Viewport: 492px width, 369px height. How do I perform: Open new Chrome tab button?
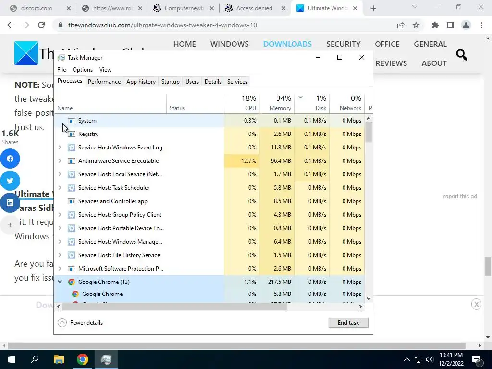pyautogui.click(x=373, y=9)
